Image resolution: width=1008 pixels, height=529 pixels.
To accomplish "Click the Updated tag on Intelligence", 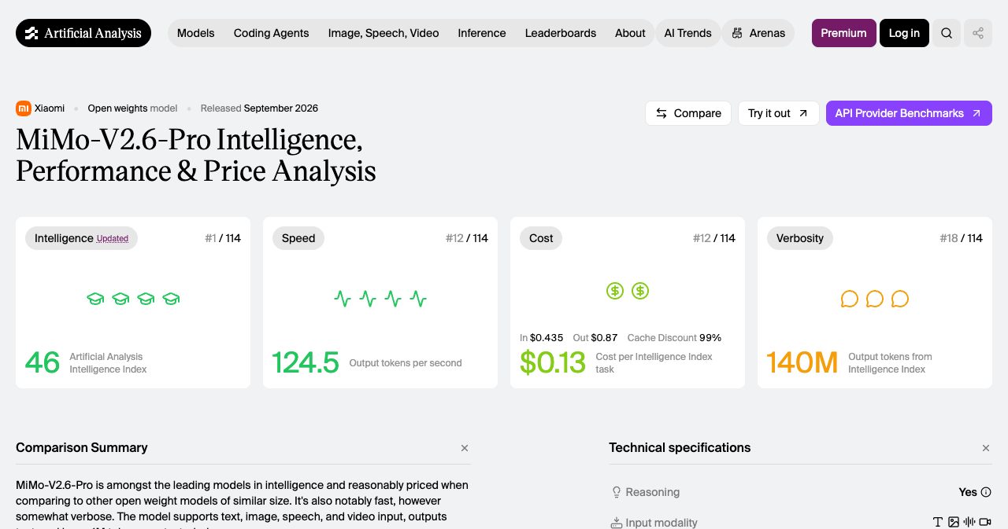I will click(x=113, y=239).
